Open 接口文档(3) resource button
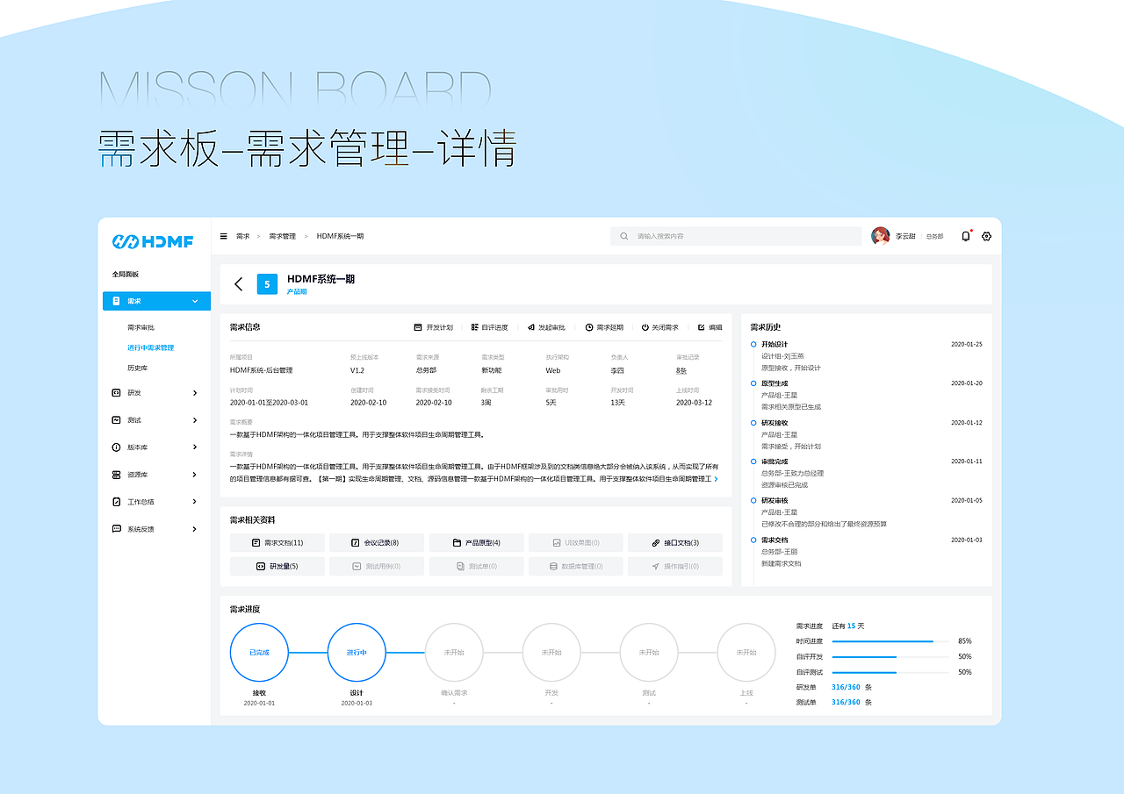This screenshot has width=1124, height=794. pos(675,543)
